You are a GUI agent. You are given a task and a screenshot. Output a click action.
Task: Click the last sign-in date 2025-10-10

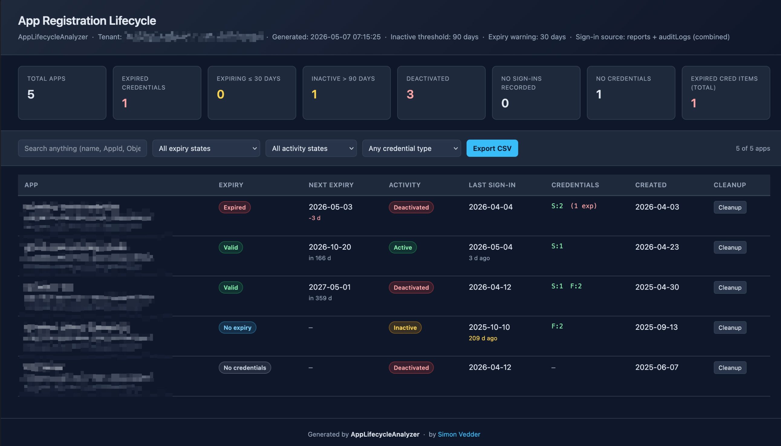(489, 327)
